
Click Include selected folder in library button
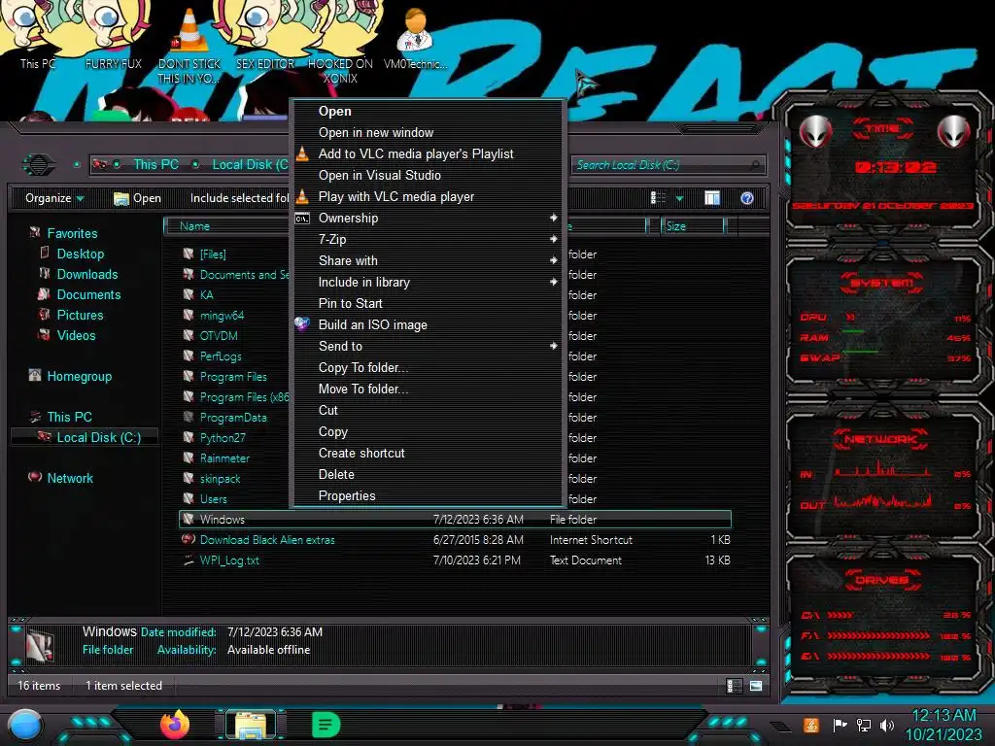coord(239,198)
